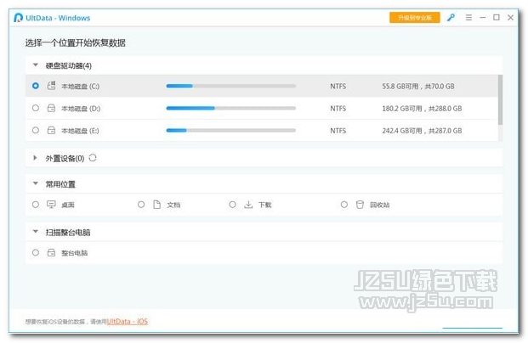
Task: Close the UltData window
Action: [x=510, y=18]
